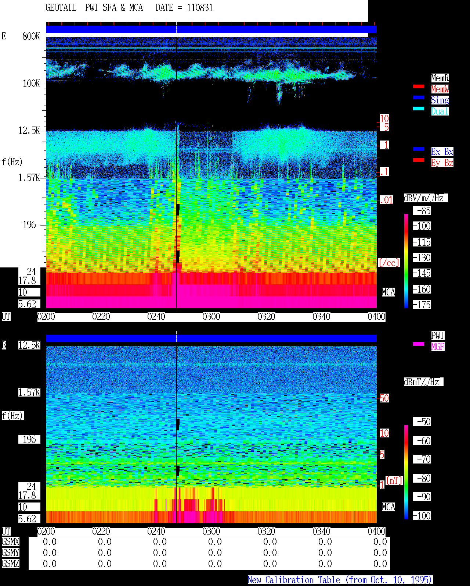Click the GSMX row label
The image size is (470, 586).
(x=10, y=542)
